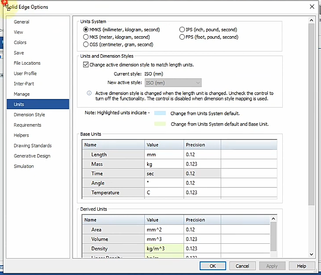The width and height of the screenshot is (321, 275).
Task: Click the Mass precision cell 0.123
Action: pos(202,164)
